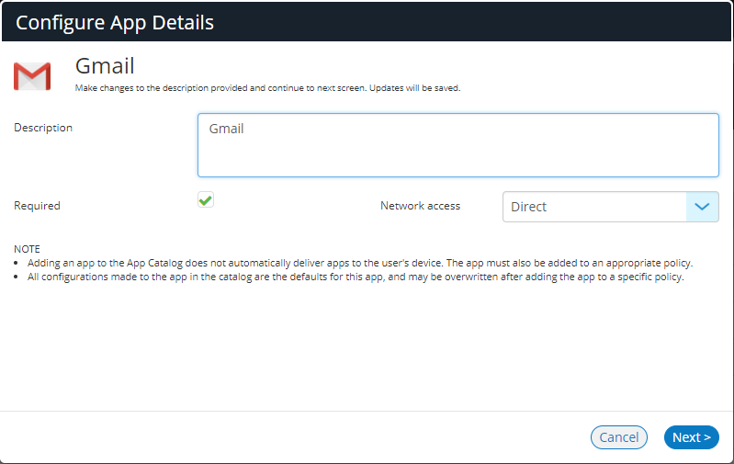Click the Description field label
Image resolution: width=734 pixels, height=464 pixels.
(43, 128)
